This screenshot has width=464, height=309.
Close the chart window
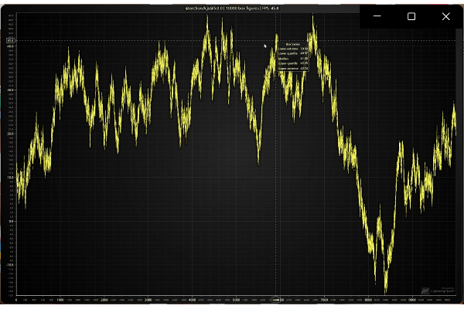click(x=446, y=16)
